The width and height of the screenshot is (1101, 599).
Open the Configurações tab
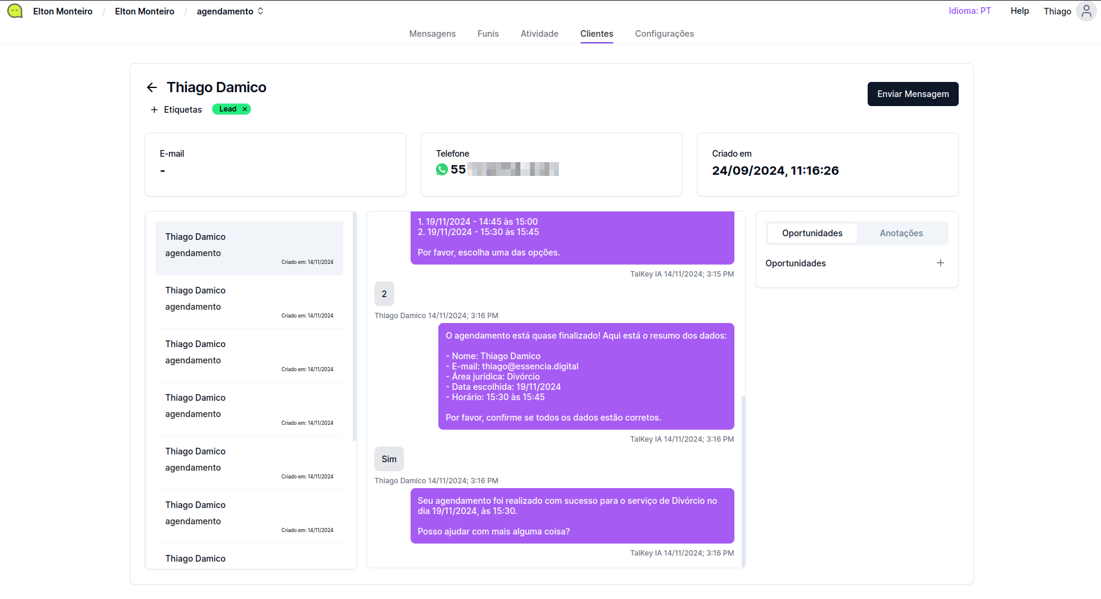(x=664, y=34)
